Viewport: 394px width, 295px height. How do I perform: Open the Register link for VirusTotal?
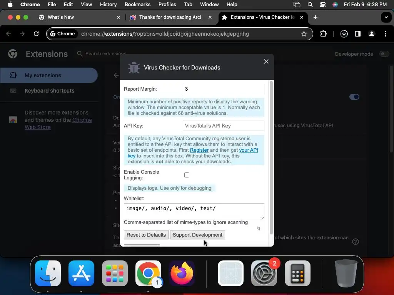tap(199, 150)
